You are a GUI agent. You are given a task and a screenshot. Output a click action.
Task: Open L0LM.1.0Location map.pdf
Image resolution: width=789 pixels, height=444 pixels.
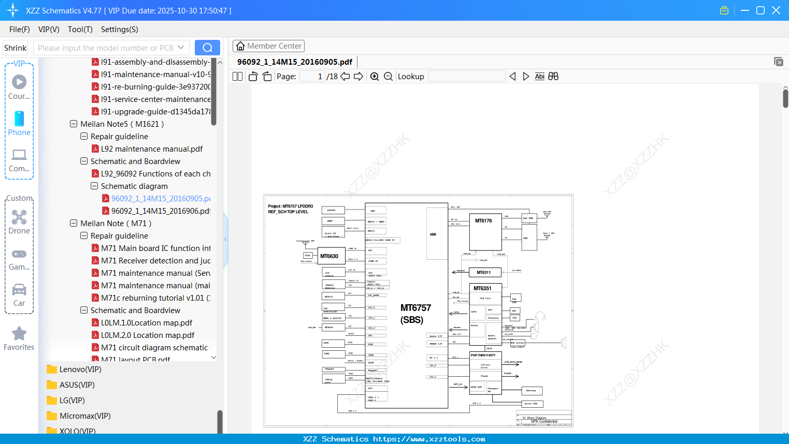pyautogui.click(x=147, y=323)
